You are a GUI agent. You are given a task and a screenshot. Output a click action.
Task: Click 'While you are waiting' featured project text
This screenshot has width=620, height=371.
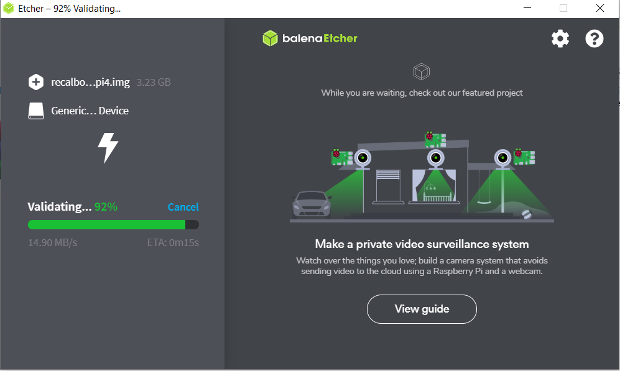click(x=422, y=93)
